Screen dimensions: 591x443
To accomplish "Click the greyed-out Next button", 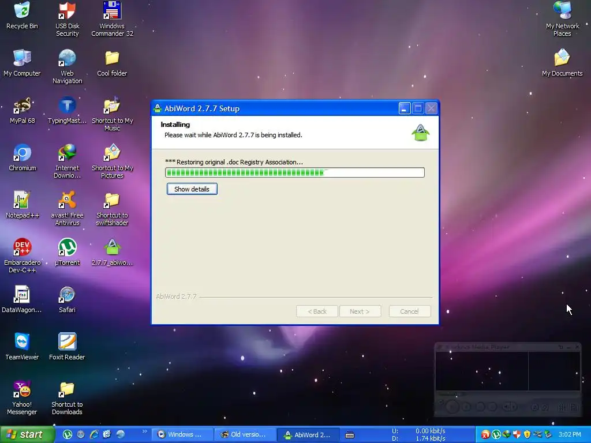I will (360, 311).
